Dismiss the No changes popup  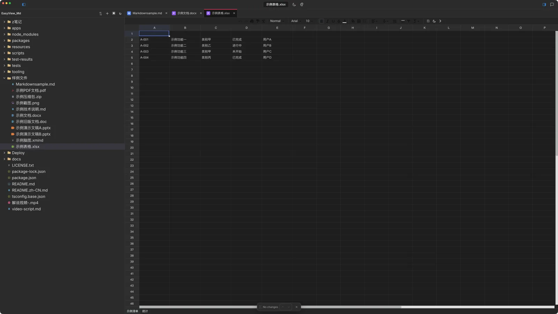point(296,307)
